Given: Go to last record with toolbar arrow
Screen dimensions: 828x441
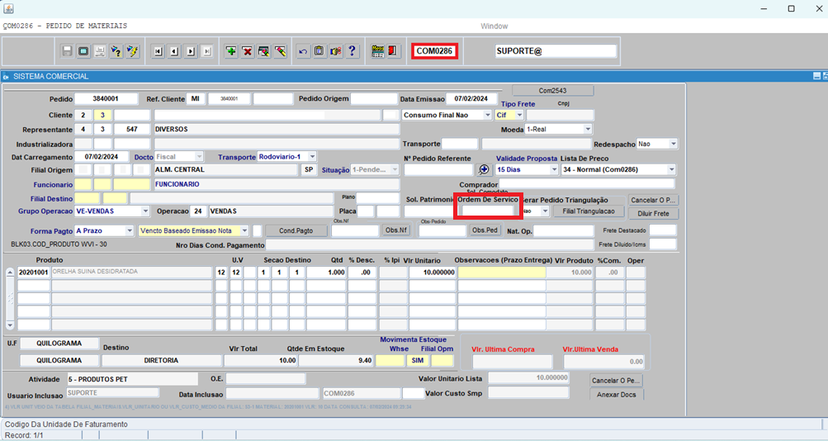Looking at the screenshot, I should coord(207,51).
